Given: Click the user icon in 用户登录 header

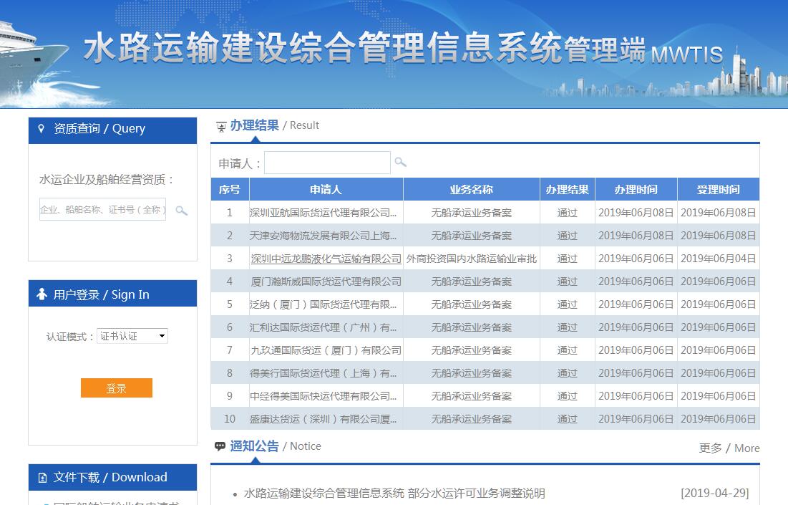Looking at the screenshot, I should 42,294.
